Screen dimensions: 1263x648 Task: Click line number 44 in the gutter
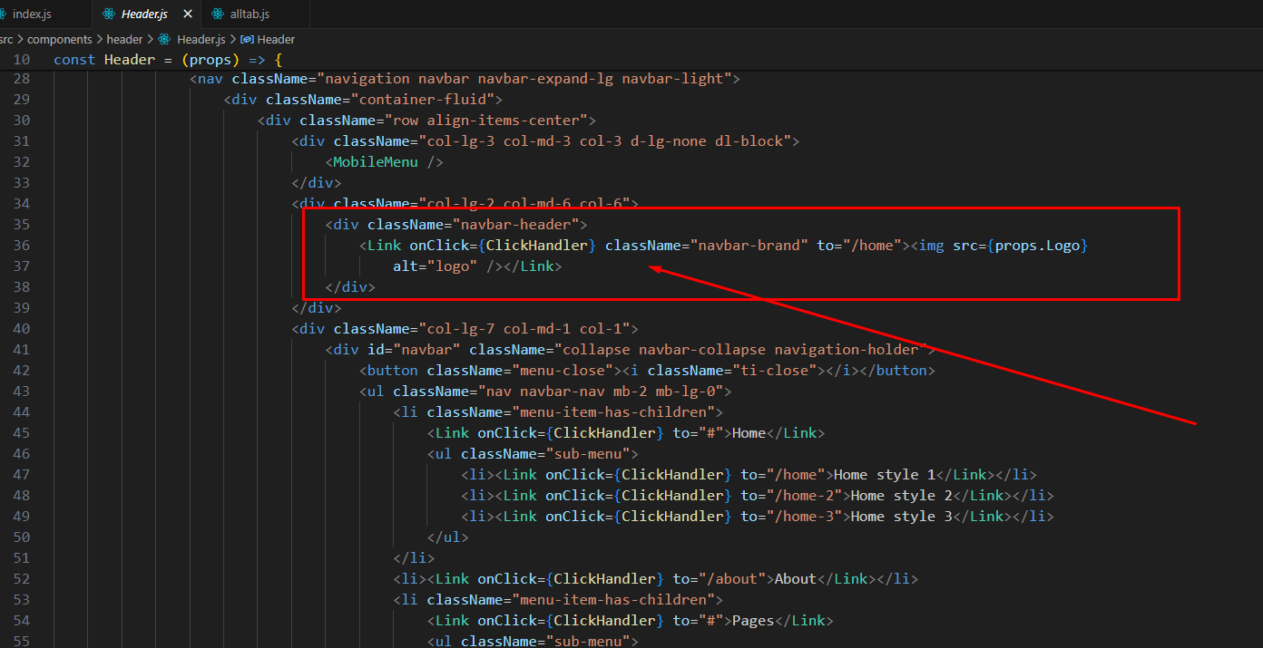coord(22,412)
